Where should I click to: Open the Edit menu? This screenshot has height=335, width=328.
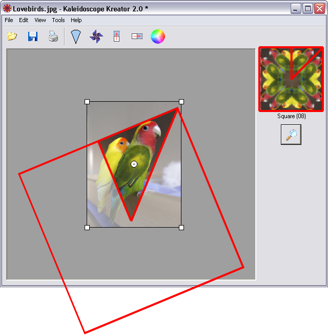pos(24,20)
